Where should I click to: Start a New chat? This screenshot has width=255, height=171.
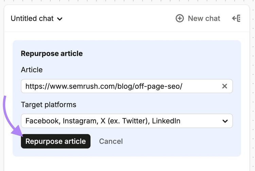tap(198, 18)
